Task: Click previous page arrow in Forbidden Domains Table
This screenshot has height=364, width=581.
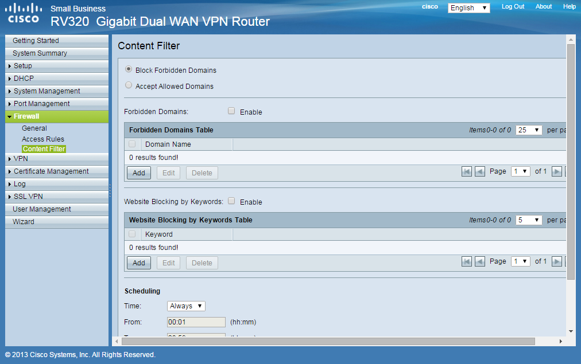Action: 480,171
